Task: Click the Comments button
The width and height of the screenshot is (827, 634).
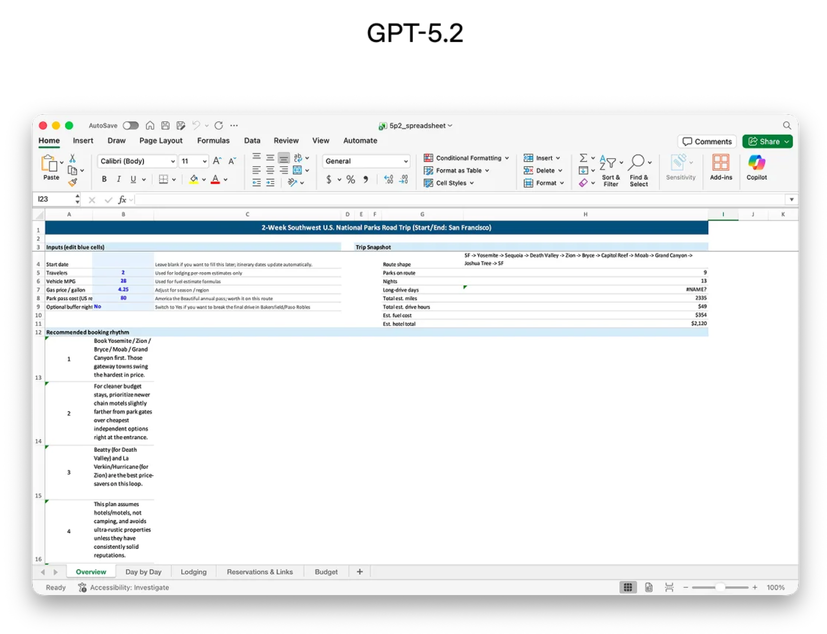Action: click(707, 141)
